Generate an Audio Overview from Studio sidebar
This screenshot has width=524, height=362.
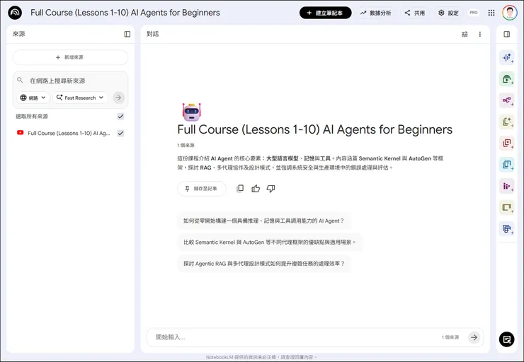click(506, 58)
